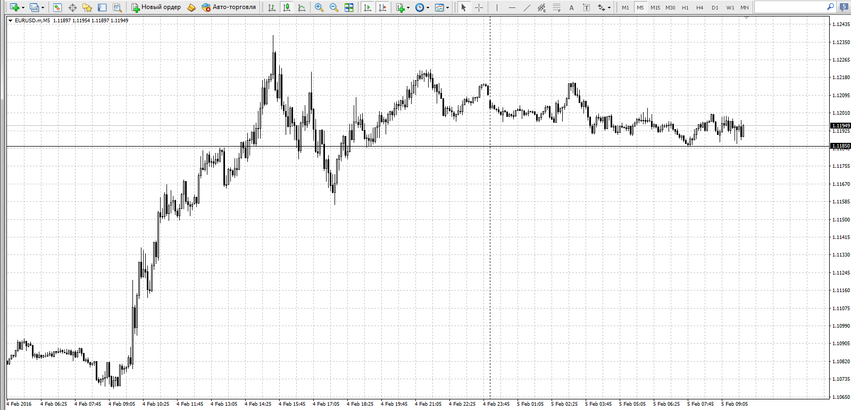Image resolution: width=851 pixels, height=410 pixels.
Task: Click the 1.11850 horizontal line price label
Action: 841,146
